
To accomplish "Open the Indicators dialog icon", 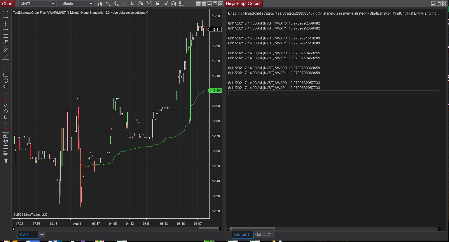I will pyautogui.click(x=165, y=4).
